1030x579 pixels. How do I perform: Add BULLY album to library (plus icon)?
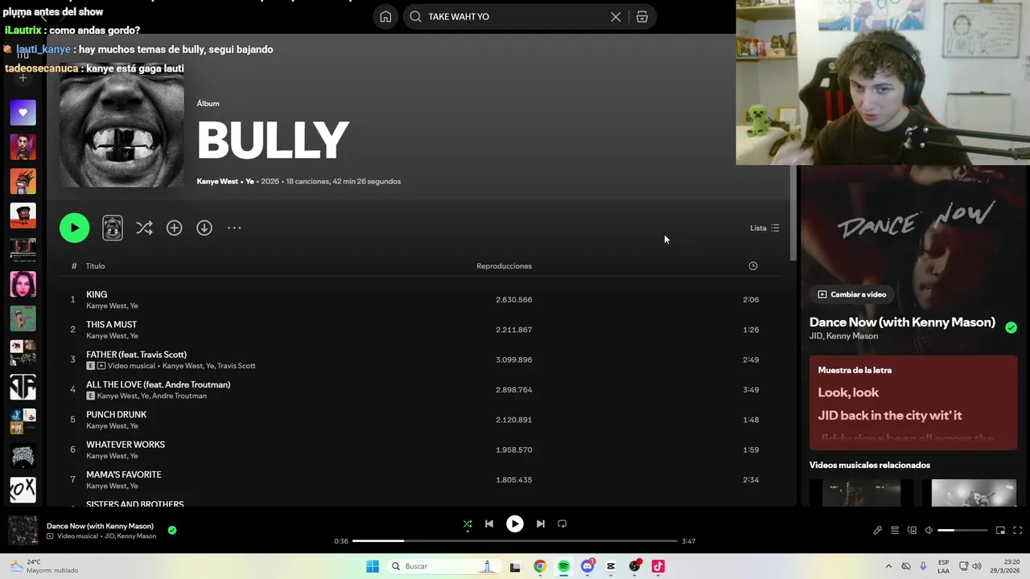tap(174, 228)
